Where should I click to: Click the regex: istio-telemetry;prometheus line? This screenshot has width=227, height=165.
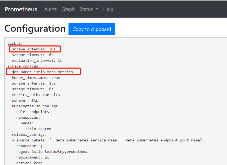(x=52, y=151)
